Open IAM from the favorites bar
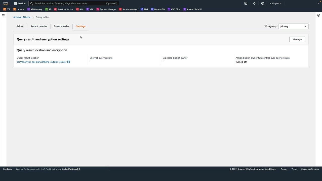 pos(80,9)
